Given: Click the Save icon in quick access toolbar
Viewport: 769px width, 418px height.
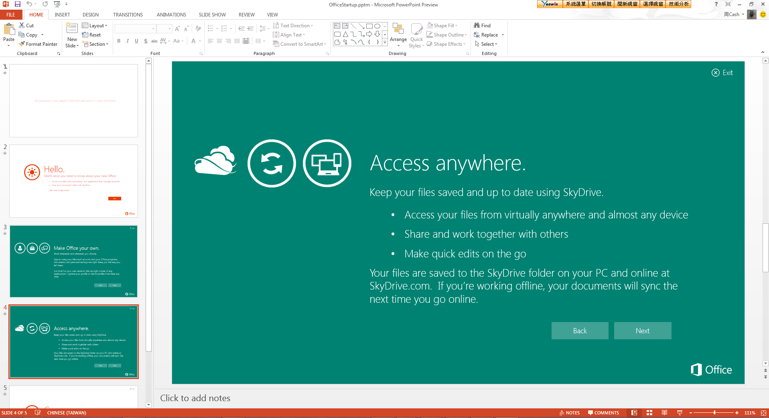Looking at the screenshot, I should click(18, 4).
